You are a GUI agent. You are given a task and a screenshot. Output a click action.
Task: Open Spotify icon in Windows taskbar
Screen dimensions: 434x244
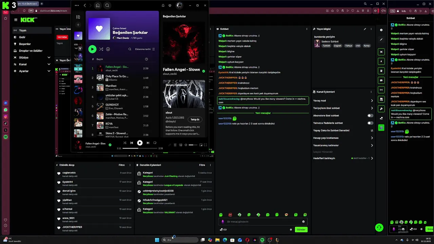(x=262, y=240)
